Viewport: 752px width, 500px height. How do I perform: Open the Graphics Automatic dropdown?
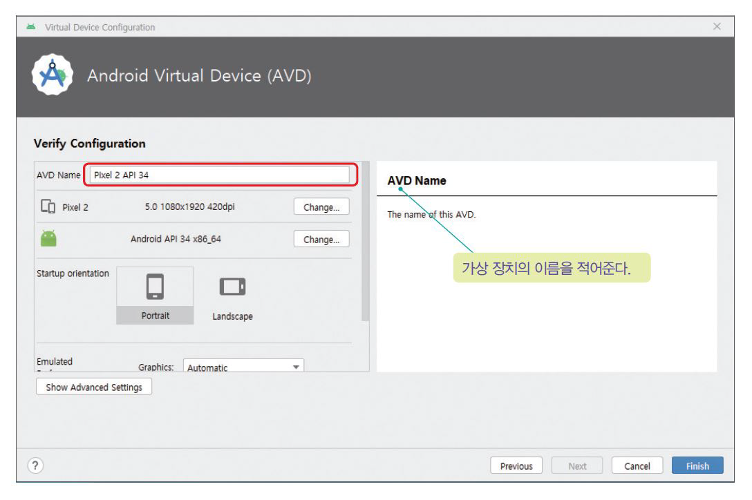pos(243,366)
